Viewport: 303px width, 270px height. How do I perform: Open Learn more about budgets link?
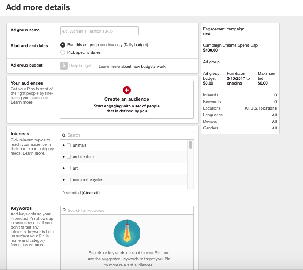pos(109,67)
